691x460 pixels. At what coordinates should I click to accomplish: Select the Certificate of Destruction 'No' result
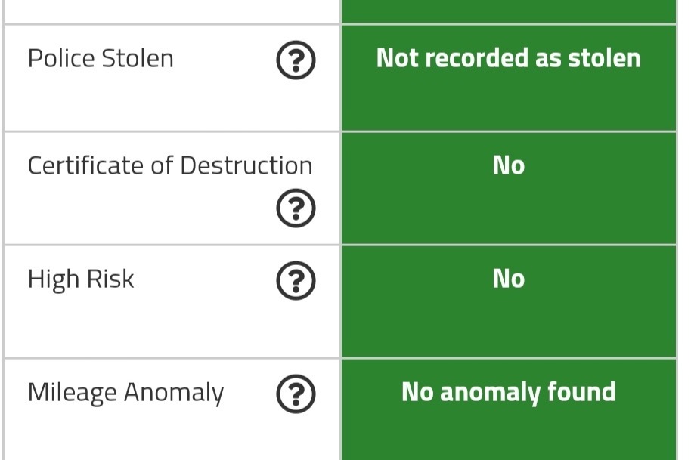point(509,165)
